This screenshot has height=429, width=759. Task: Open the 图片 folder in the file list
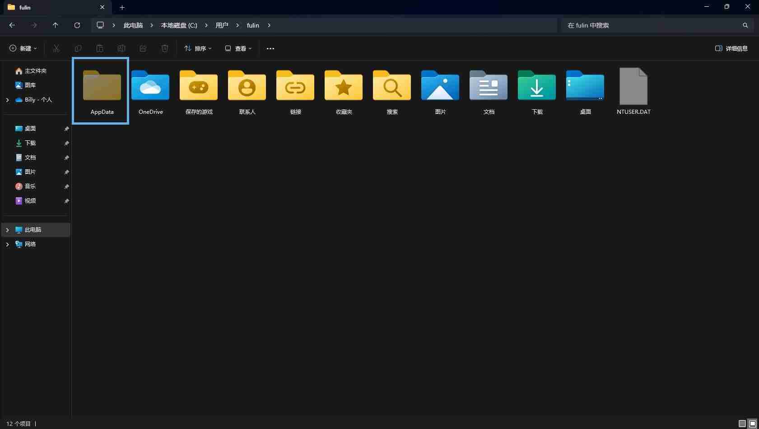coord(440,90)
